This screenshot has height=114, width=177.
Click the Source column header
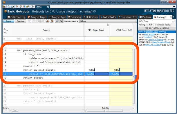46,30
